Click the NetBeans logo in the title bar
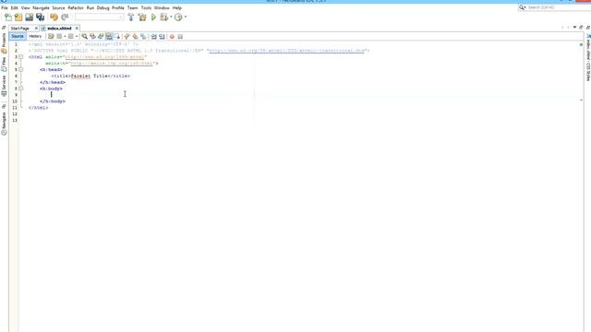591x332 pixels. (4, 1)
